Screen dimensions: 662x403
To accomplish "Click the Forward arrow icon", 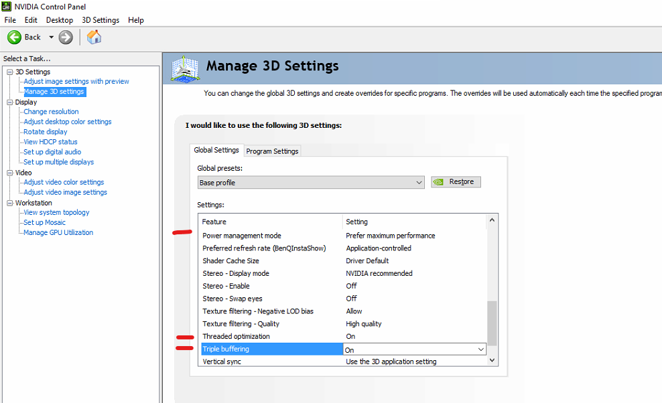I will tap(66, 37).
